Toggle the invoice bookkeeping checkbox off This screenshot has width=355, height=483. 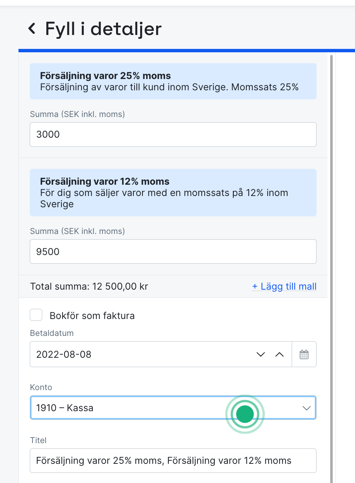[36, 315]
